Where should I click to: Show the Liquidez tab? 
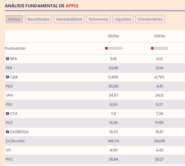click(123, 19)
